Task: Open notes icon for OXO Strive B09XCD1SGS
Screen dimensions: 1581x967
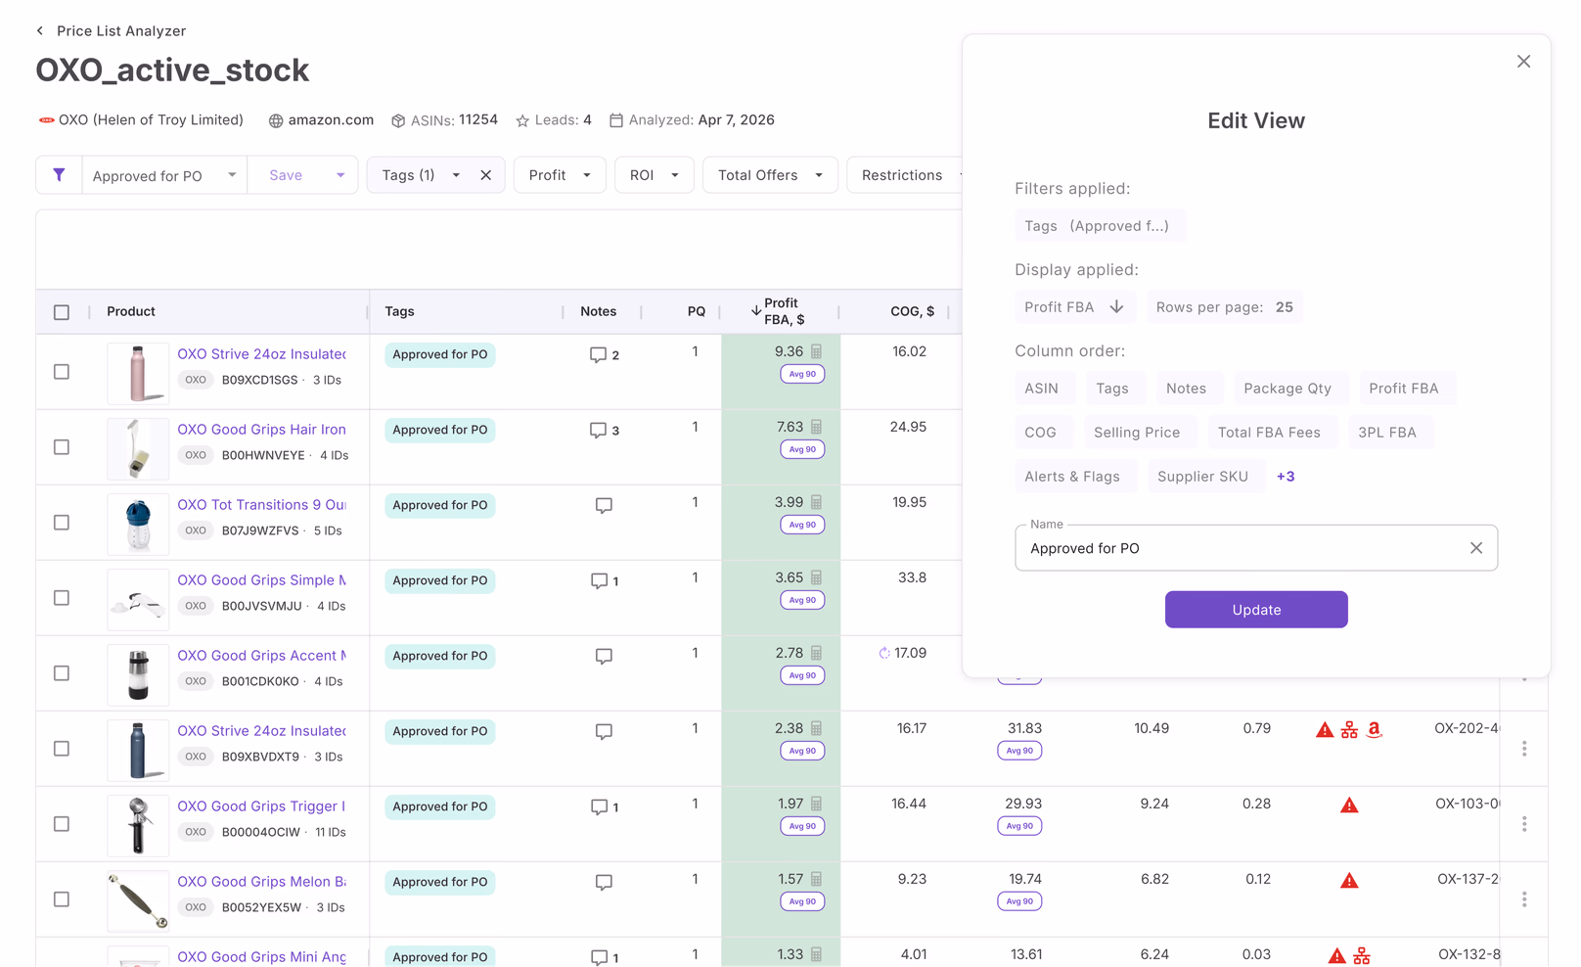Action: point(598,355)
